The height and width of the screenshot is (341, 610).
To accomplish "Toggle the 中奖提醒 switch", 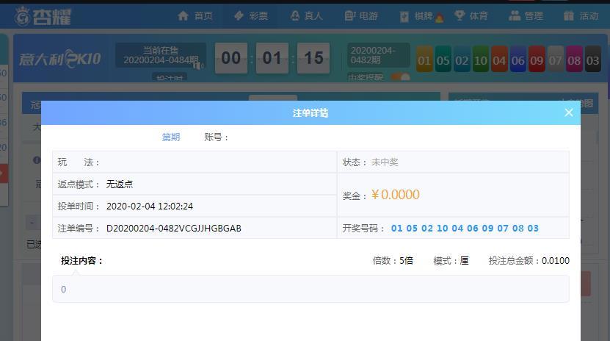I will pyautogui.click(x=400, y=76).
